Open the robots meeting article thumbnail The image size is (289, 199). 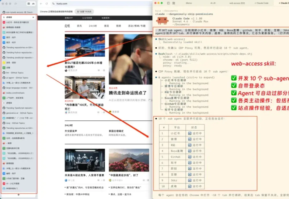click(85, 160)
